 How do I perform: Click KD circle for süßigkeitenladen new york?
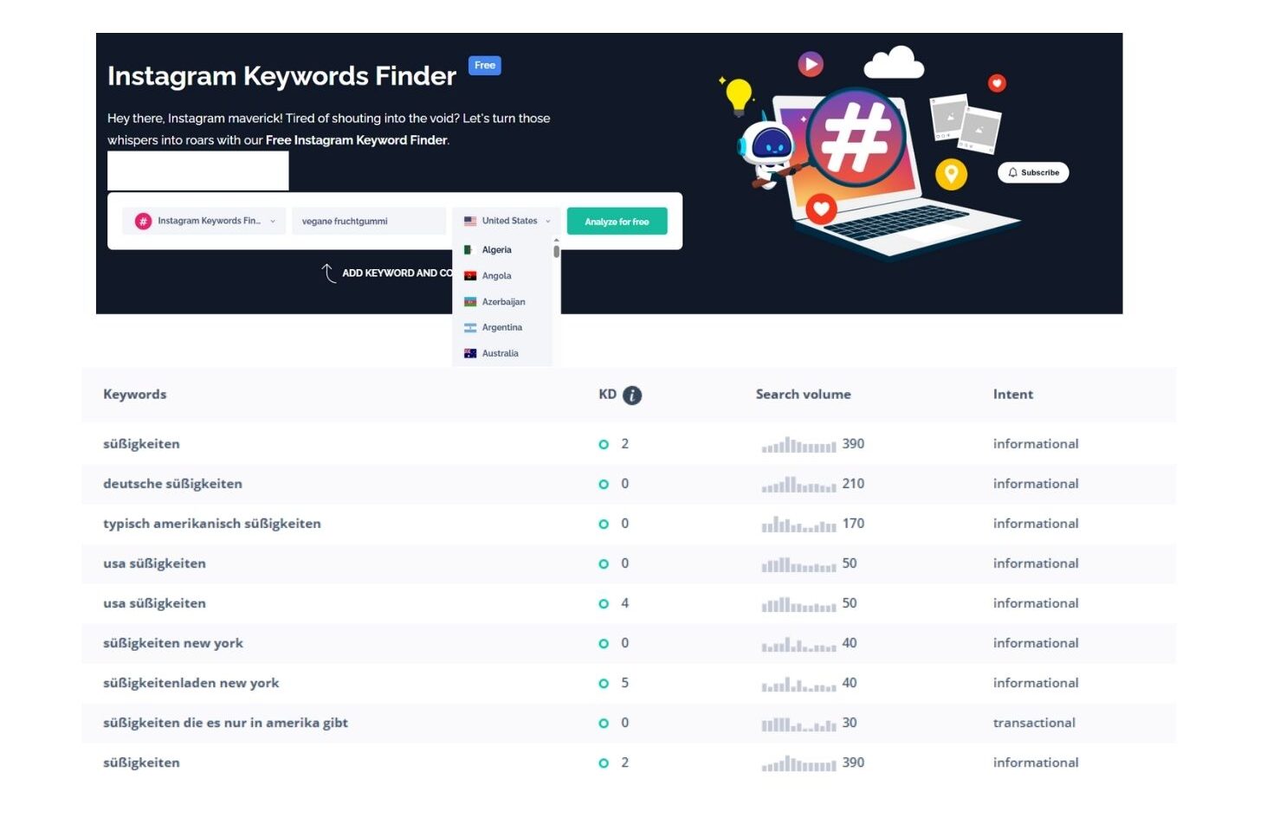coord(604,684)
